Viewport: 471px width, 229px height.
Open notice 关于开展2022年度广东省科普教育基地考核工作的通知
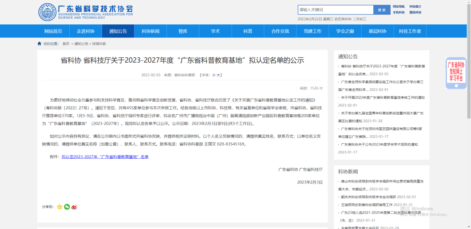pos(383,97)
